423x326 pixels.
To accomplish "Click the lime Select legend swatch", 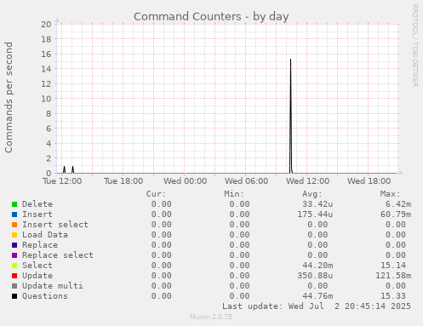I will pyautogui.click(x=14, y=266).
